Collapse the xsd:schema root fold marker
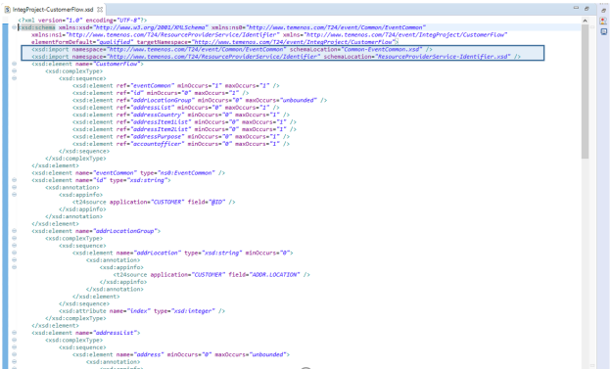Viewport: 611px width, 369px height. tap(14, 27)
